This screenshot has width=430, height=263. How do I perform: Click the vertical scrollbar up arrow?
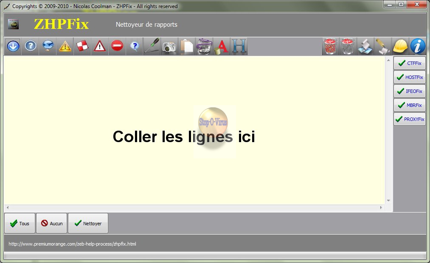pos(388,60)
